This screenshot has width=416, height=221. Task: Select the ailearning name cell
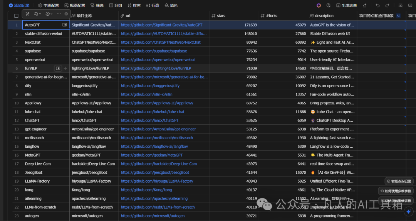coord(46,198)
